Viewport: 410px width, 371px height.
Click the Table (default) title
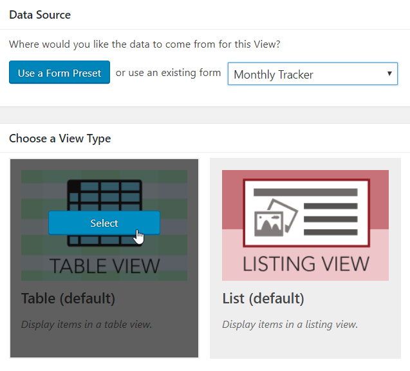tap(68, 298)
